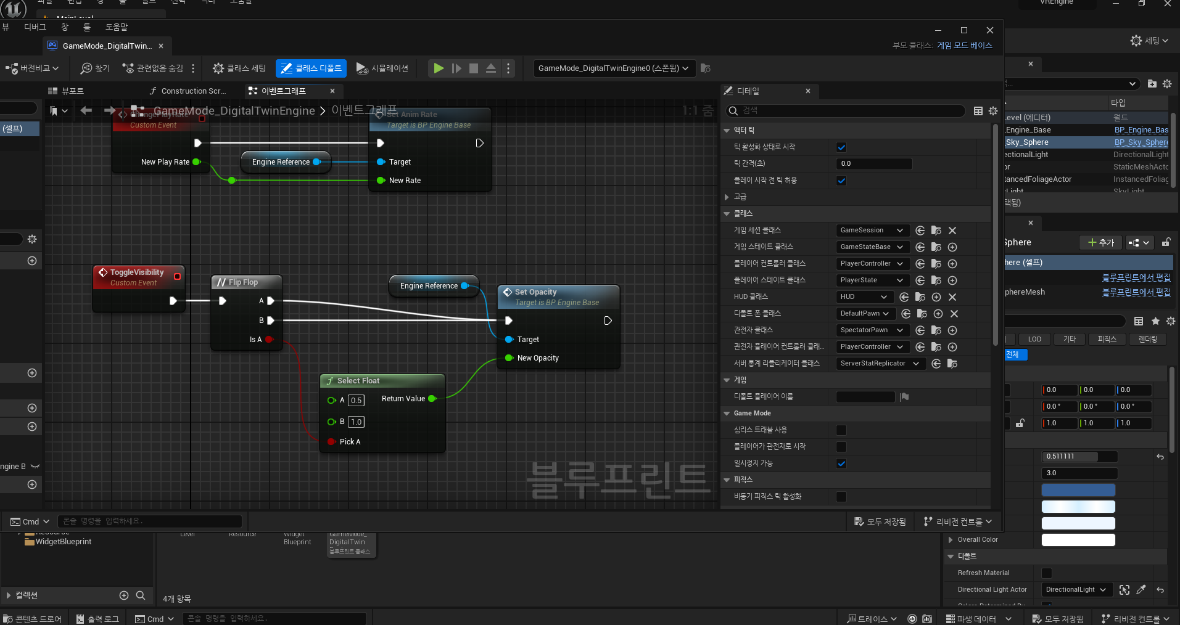Screen dimensions: 1180x625
Task: Uncheck the pausable (일시정지 가능) checkbox
Action: (841, 464)
